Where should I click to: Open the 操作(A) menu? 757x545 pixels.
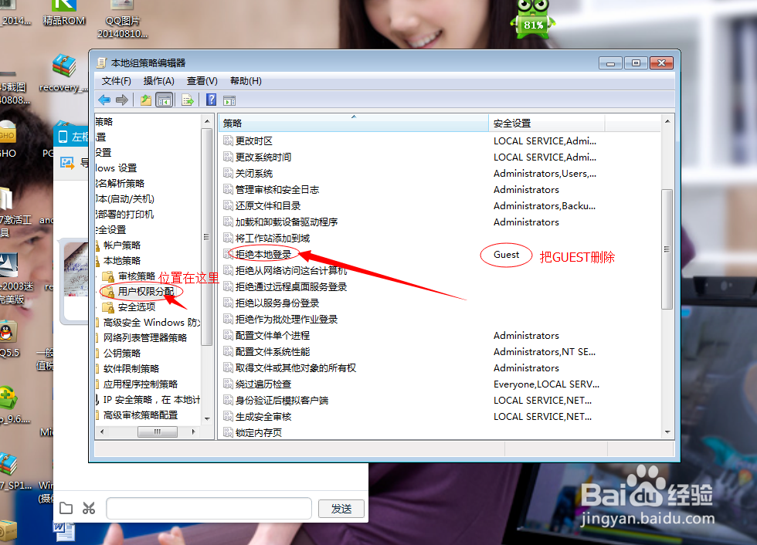click(158, 81)
